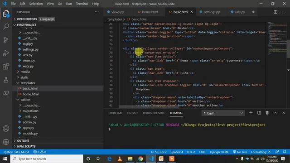Switch to the Problems panel tab
The height and width of the screenshot is (163, 290).
pos(115,113)
